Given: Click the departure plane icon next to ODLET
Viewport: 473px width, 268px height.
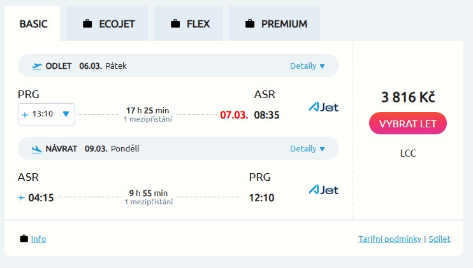Looking at the screenshot, I should 37,66.
